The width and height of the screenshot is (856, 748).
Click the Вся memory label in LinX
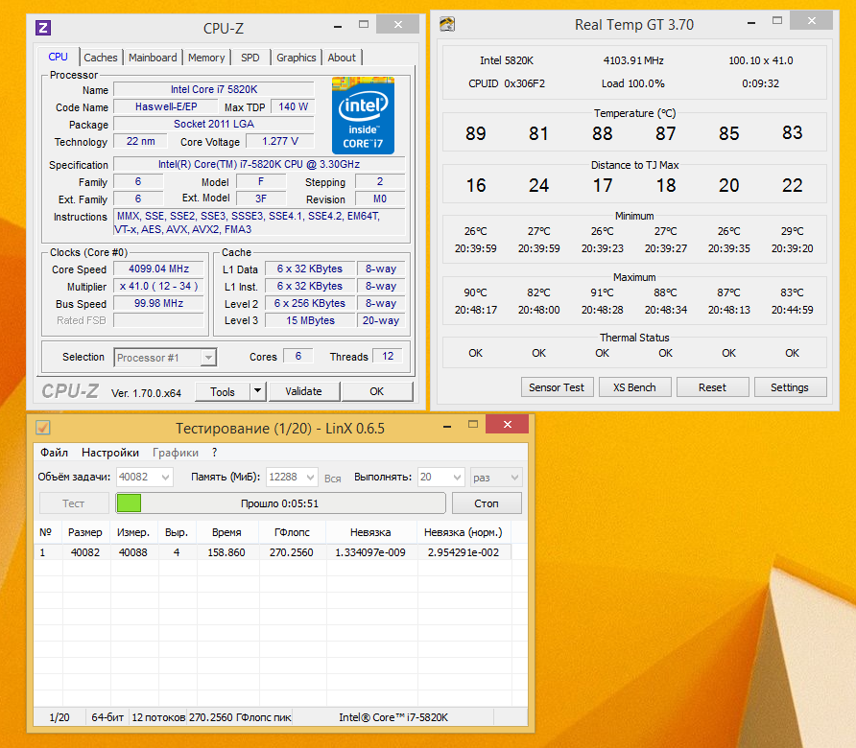332,478
